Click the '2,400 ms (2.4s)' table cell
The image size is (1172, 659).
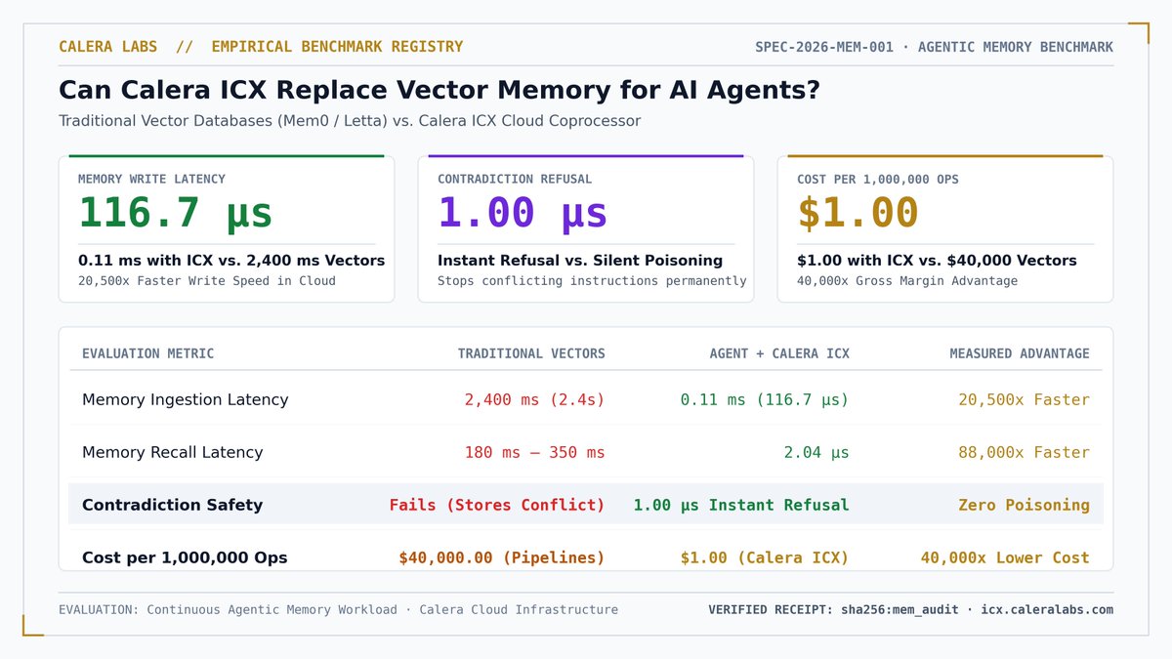(534, 399)
